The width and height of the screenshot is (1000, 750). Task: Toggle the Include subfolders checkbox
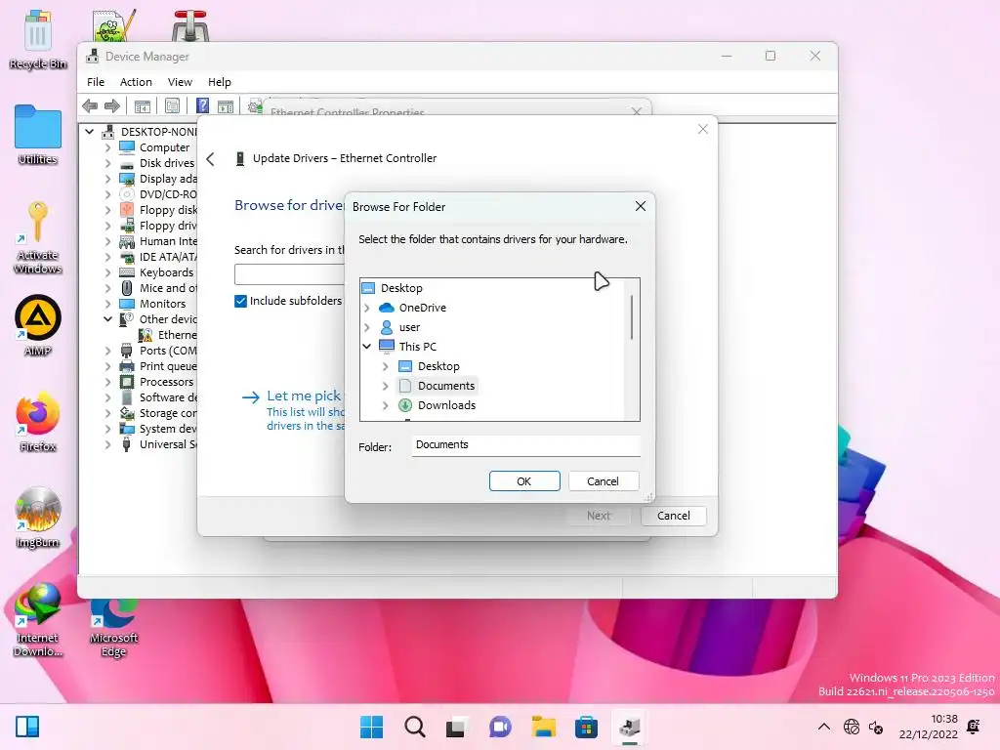point(240,301)
